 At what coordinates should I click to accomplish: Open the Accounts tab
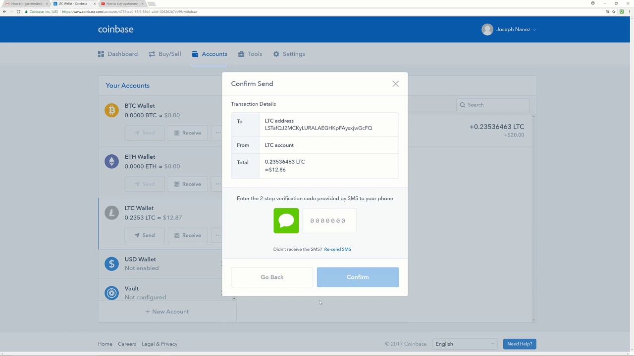coord(210,54)
